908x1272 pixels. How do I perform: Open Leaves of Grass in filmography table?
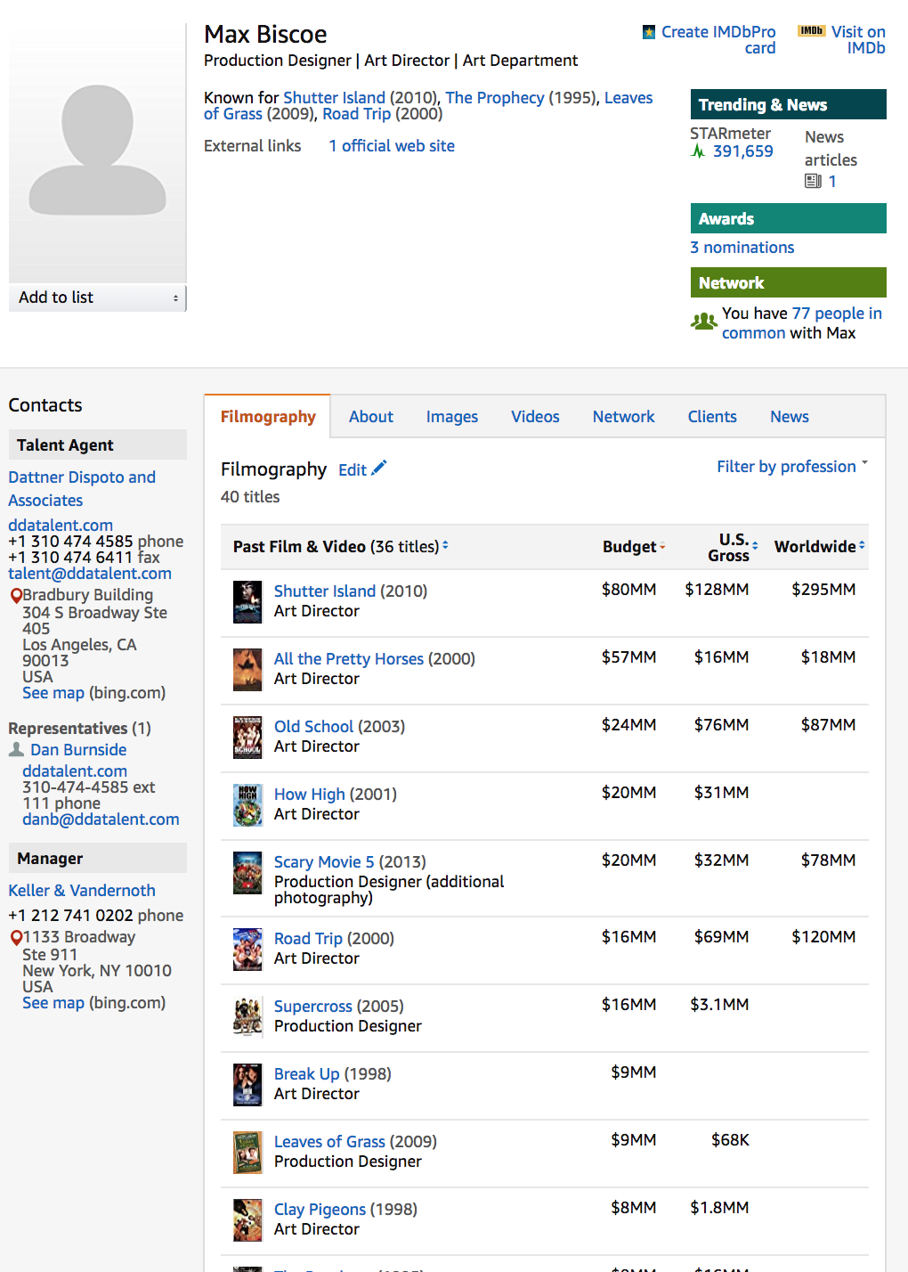(329, 1142)
